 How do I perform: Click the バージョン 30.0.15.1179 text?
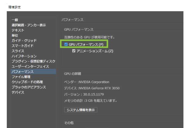84,94
